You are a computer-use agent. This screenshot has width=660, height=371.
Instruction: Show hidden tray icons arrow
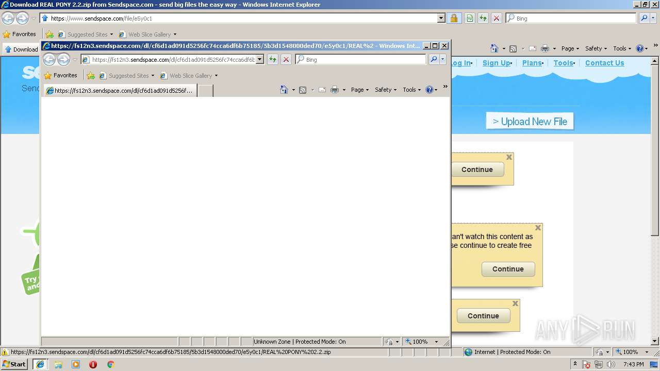point(575,364)
